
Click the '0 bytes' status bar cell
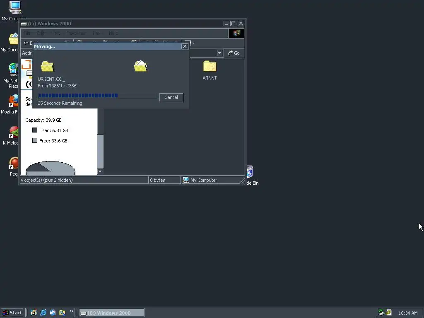click(164, 180)
